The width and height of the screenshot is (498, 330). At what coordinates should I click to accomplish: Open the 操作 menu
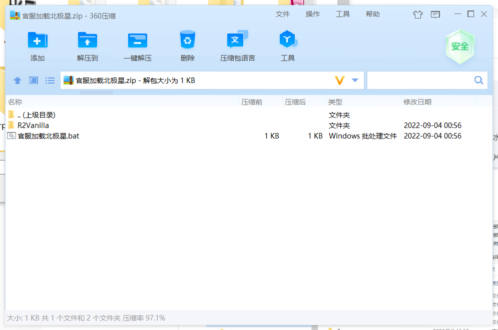click(x=312, y=14)
